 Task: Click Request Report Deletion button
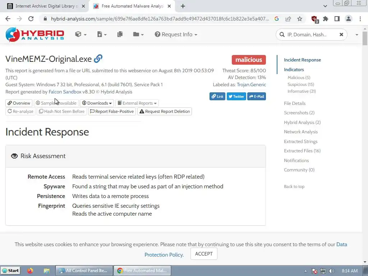pyautogui.click(x=165, y=111)
